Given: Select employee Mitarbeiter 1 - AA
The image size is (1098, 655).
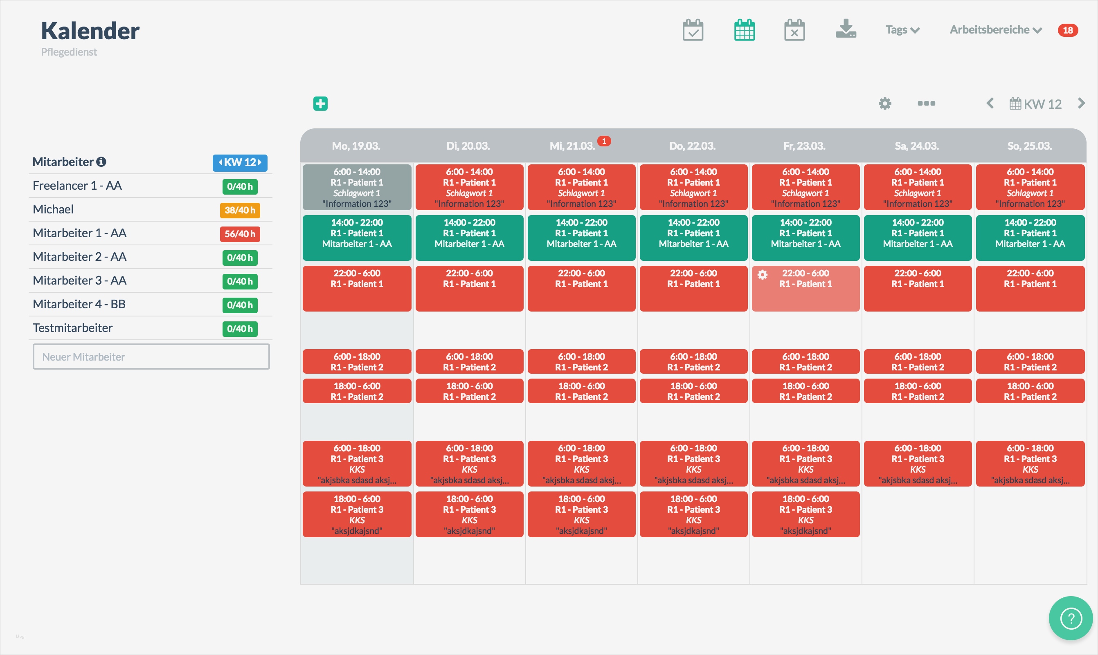Looking at the screenshot, I should pos(79,233).
